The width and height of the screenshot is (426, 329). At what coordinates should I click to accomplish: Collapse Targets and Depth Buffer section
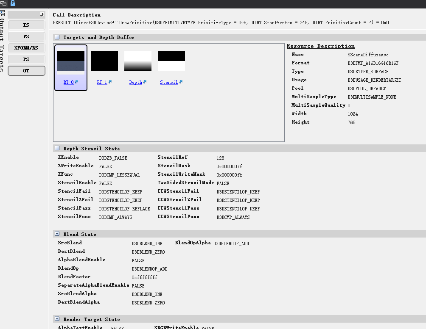point(57,37)
